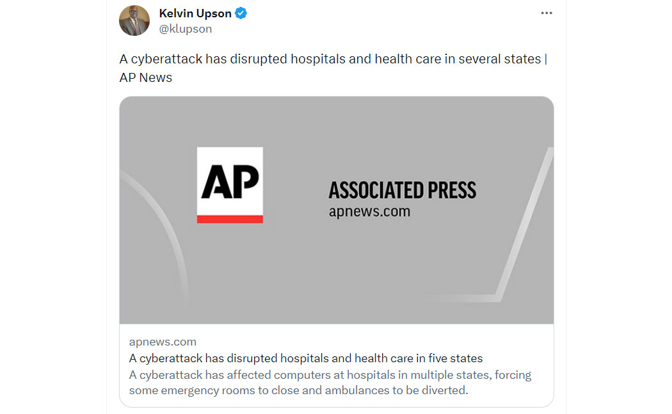This screenshot has height=414, width=672.
Task: Click the ASSOCIATED PRESS wordmark in preview
Action: (402, 190)
